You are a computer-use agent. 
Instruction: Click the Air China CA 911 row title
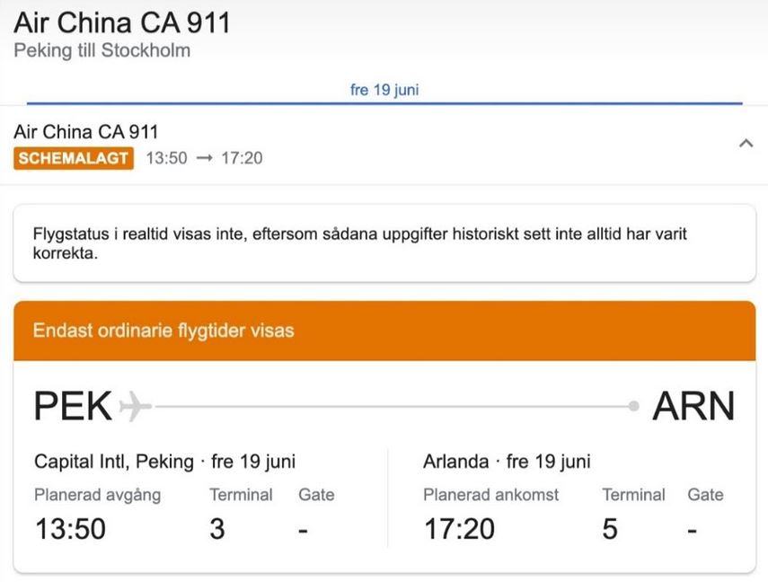click(x=86, y=132)
